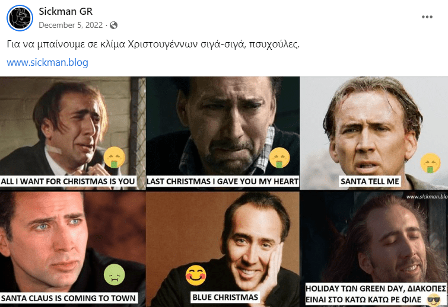
Task: Click the sunglasses emoji in the Green Day caption
Action: click(x=434, y=300)
